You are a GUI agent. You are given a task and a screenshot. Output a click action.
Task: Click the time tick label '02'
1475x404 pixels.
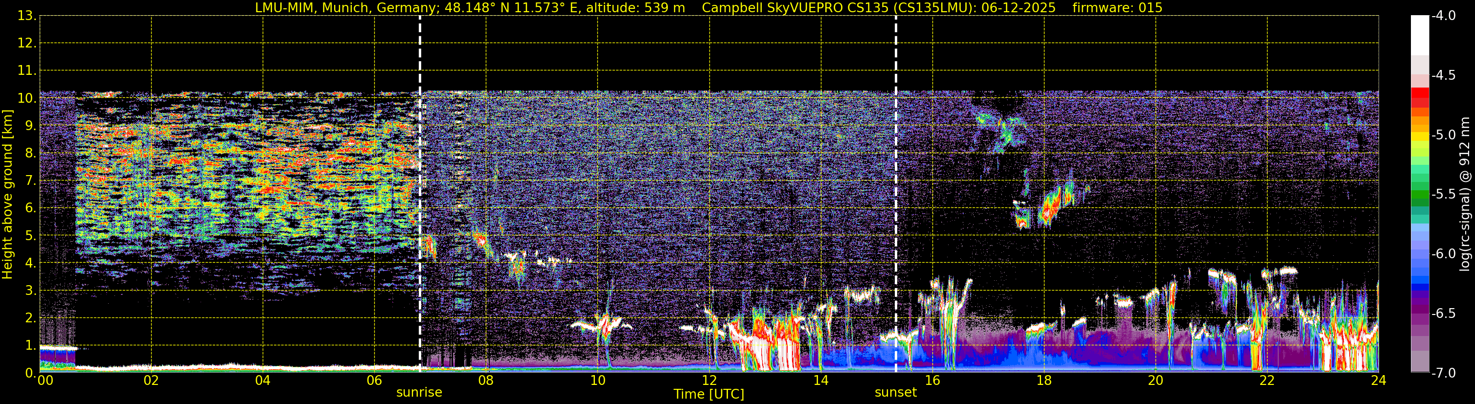point(151,381)
